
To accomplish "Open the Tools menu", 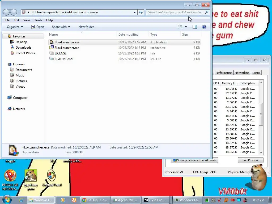I will pos(38,20).
